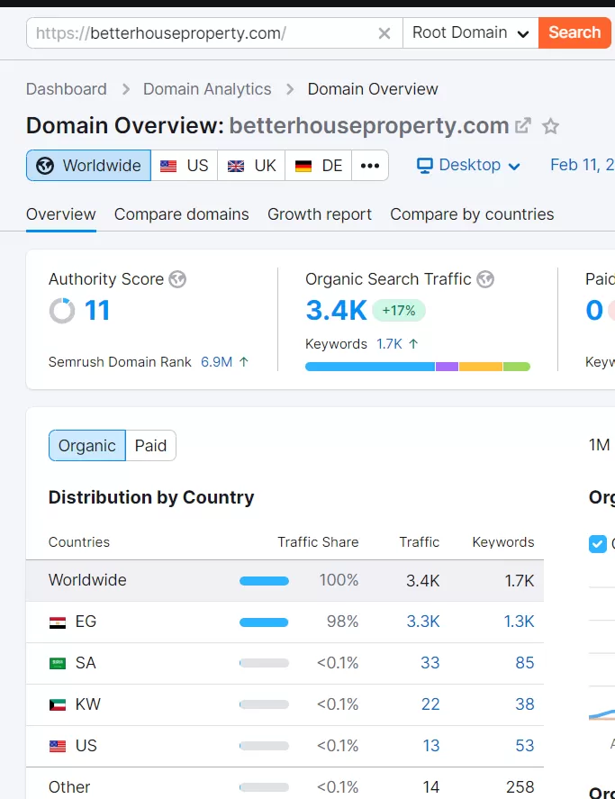The image size is (615, 799).
Task: Clear the domain search field with X
Action: coord(384,33)
